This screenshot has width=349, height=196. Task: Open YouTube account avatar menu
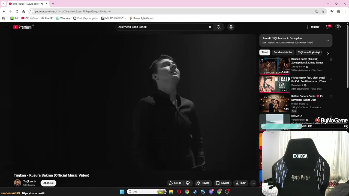click(x=338, y=27)
